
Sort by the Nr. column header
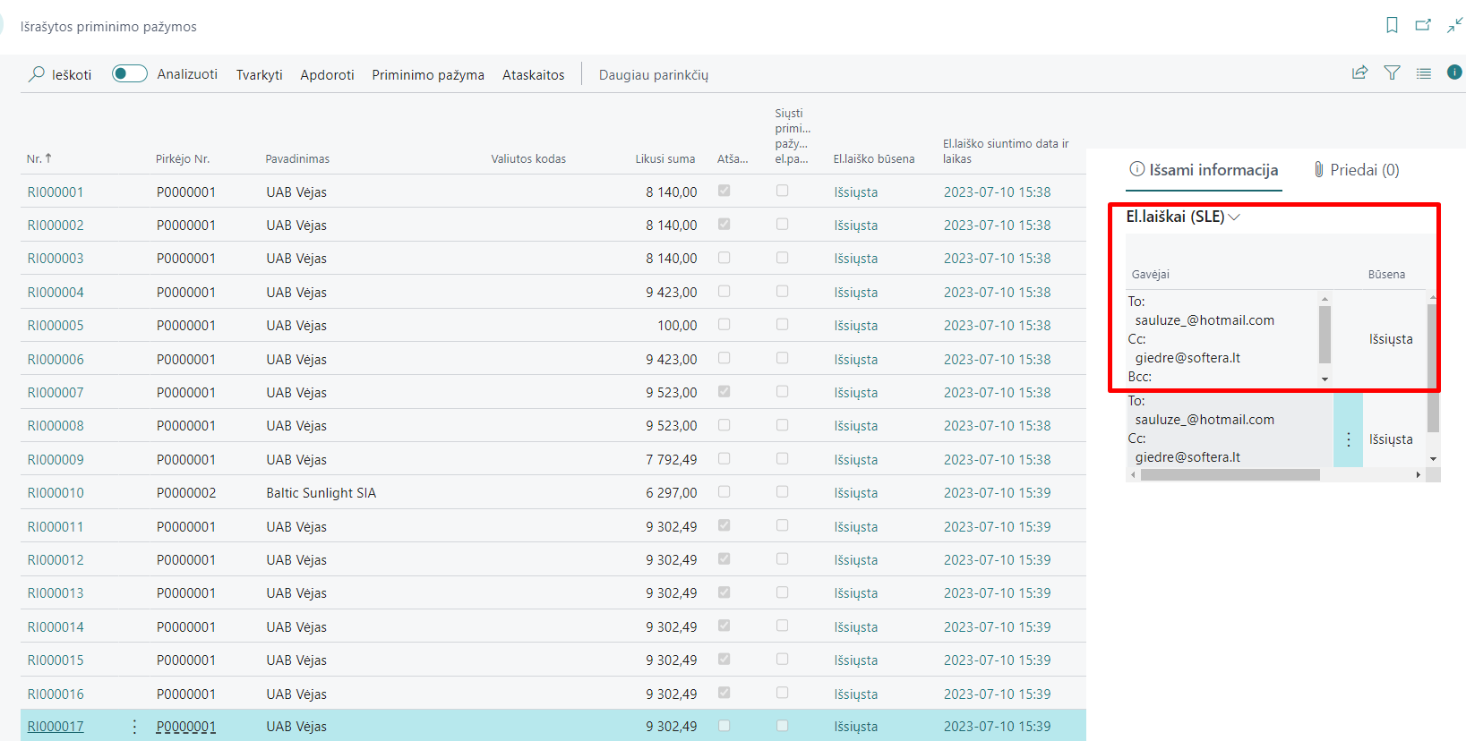39,158
